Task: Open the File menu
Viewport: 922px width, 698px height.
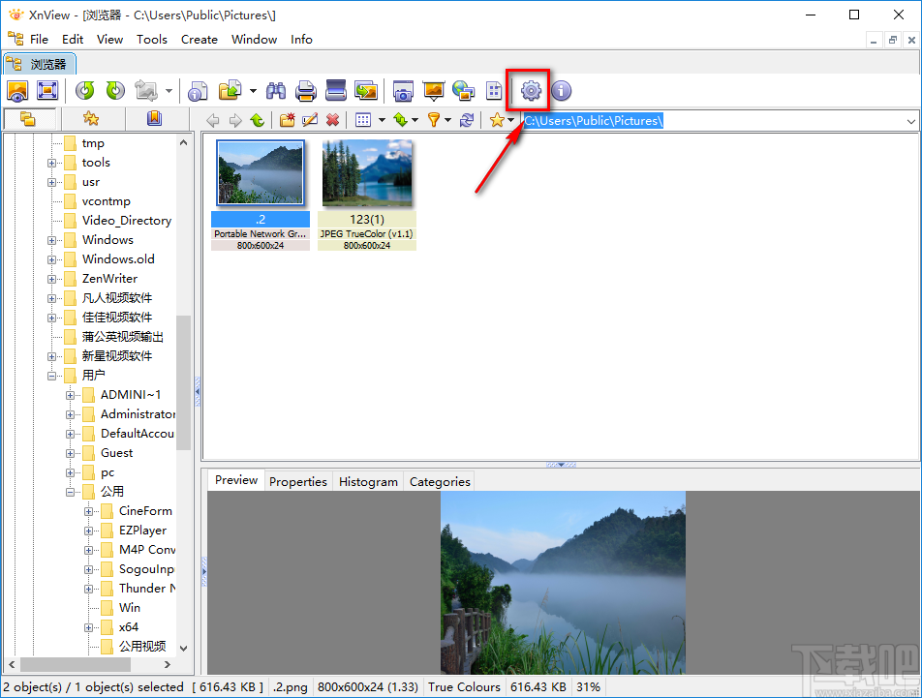Action: [x=39, y=40]
